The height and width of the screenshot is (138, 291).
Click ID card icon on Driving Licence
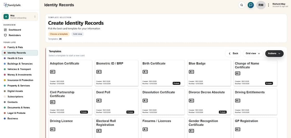[x=53, y=129]
